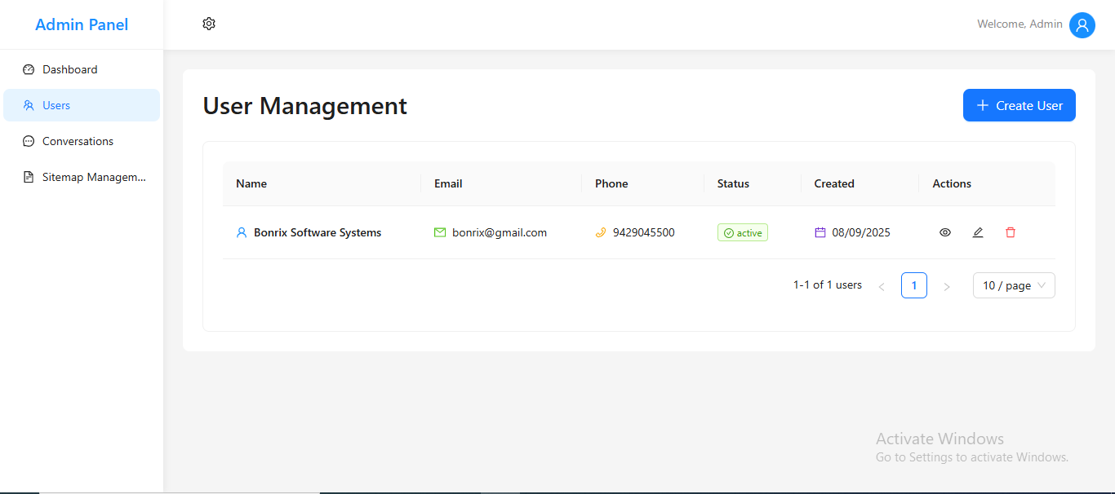Click the edit pencil icon for Bonrix user
This screenshot has width=1115, height=494.
coord(978,232)
